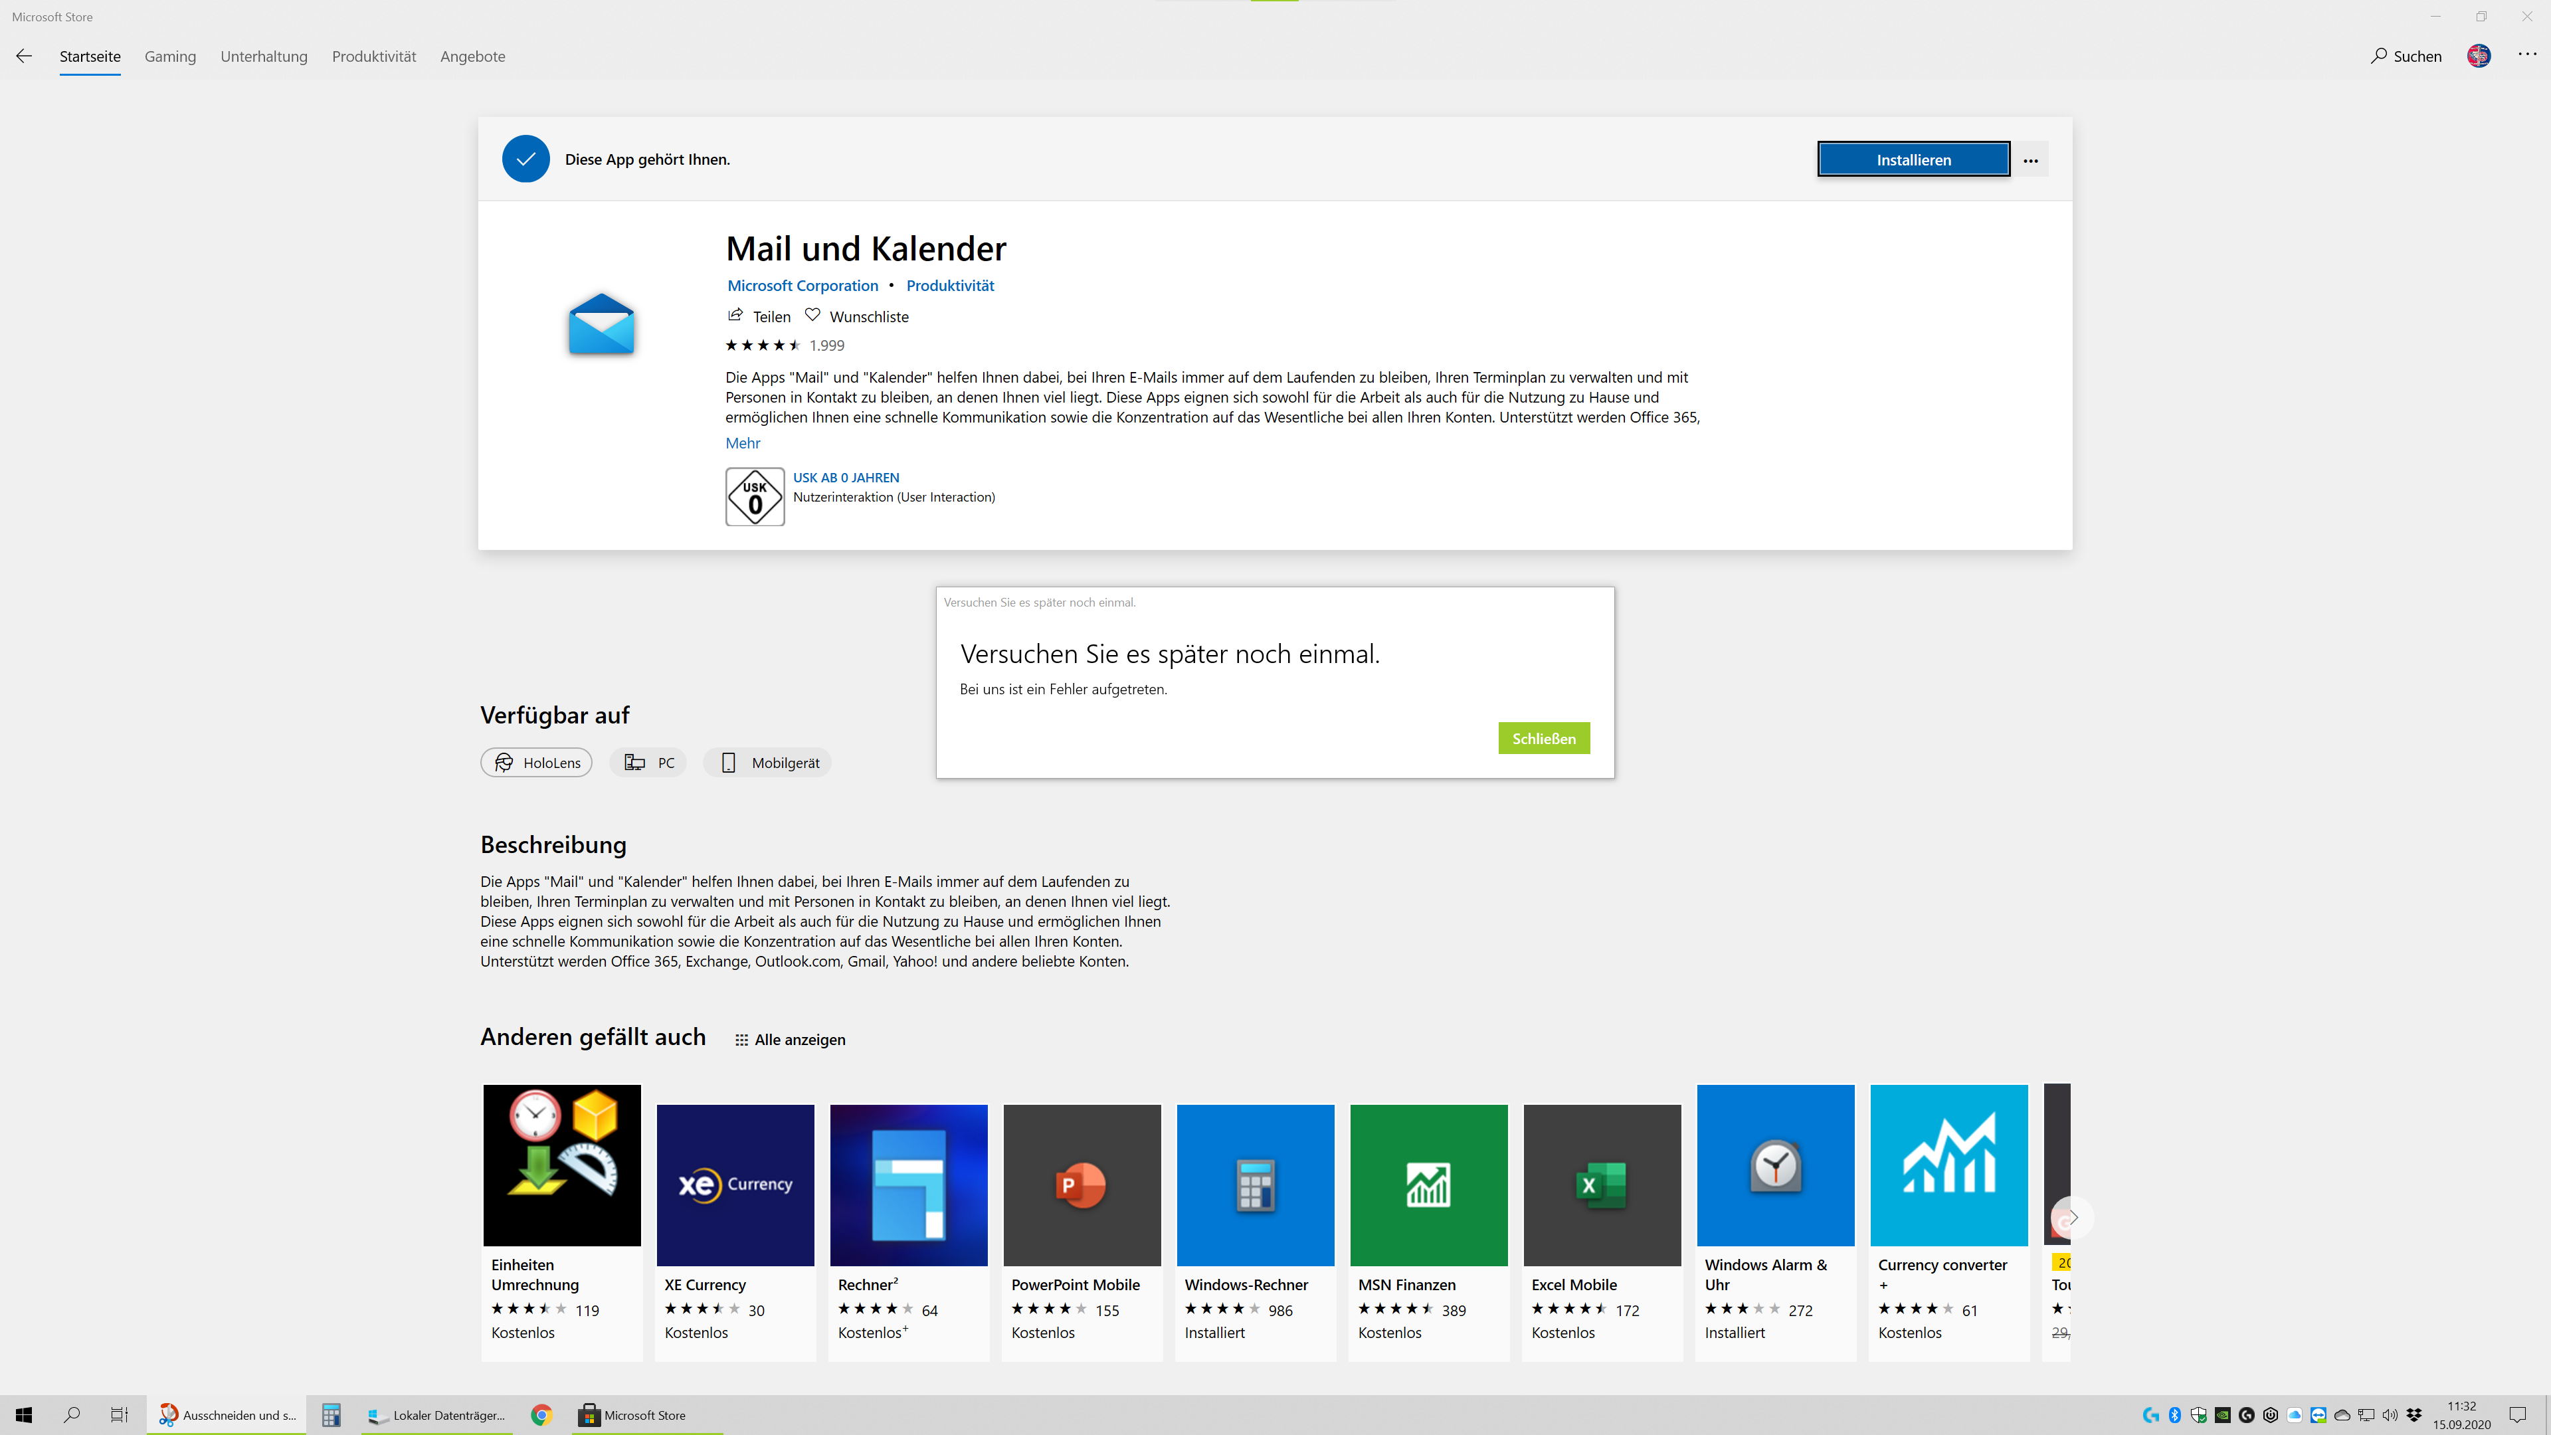The image size is (2551, 1435).
Task: Select the PC device chip
Action: [648, 763]
